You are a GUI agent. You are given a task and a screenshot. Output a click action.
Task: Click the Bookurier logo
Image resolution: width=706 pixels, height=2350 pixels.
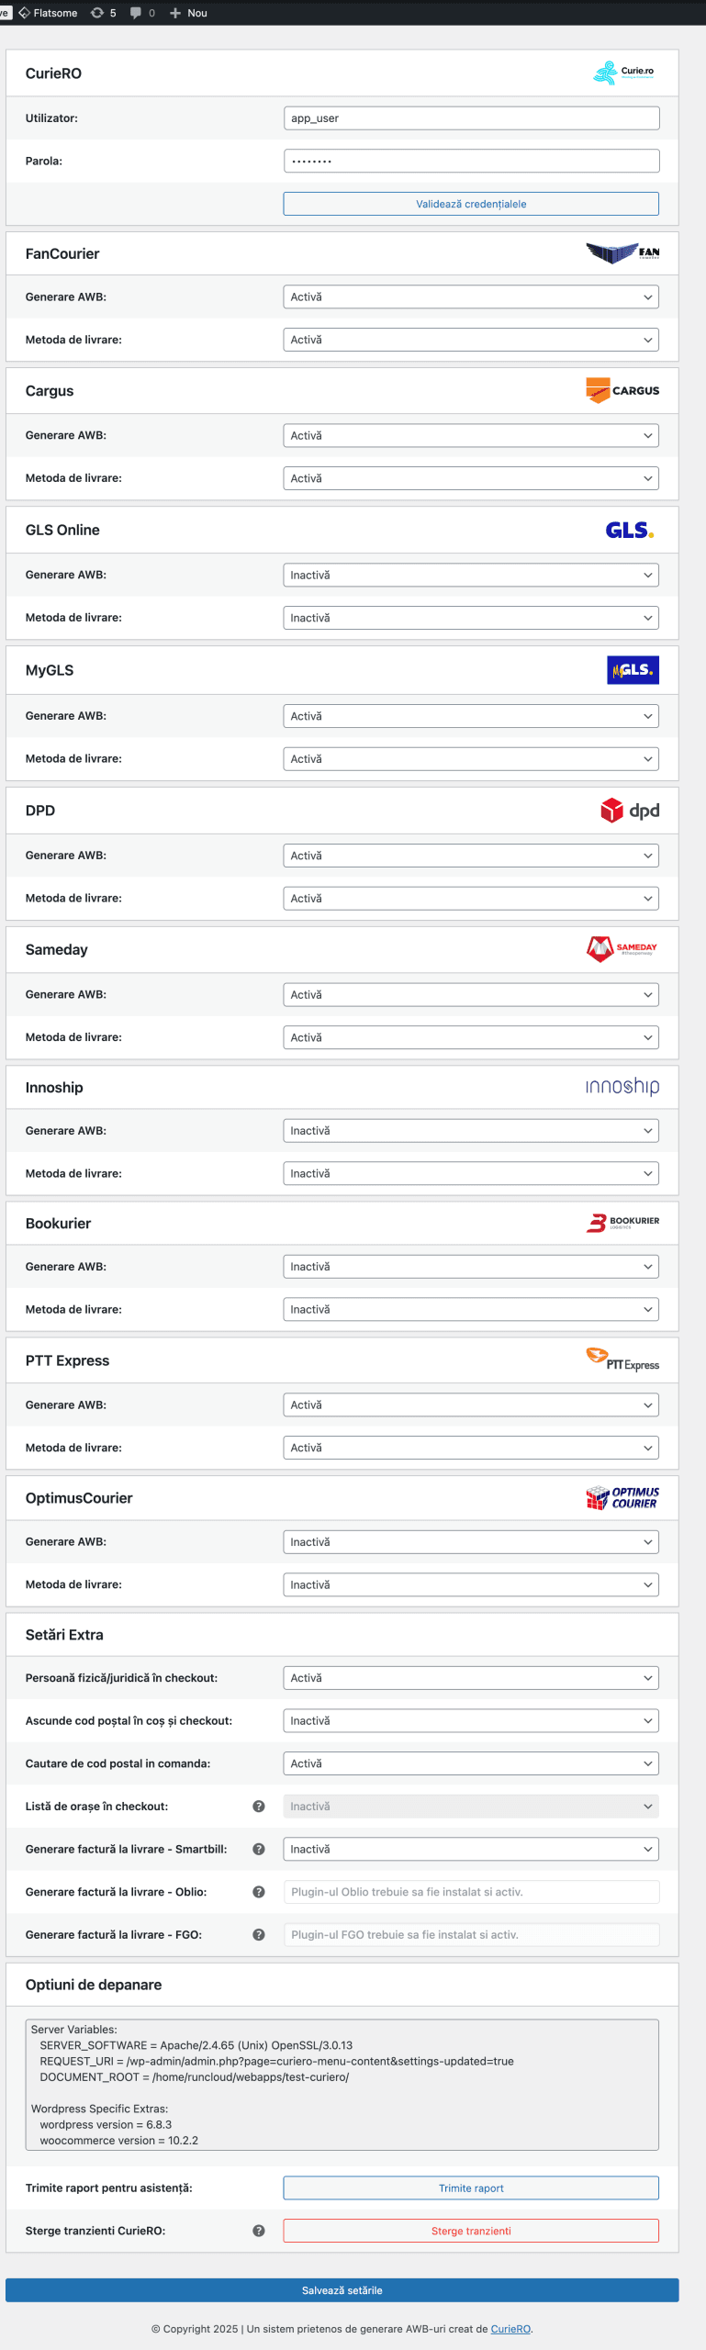coord(624,1222)
